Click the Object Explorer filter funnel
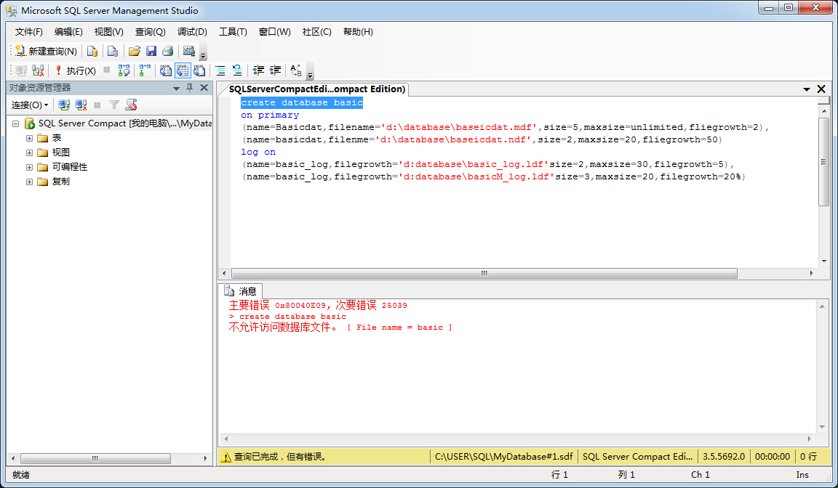Image resolution: width=838 pixels, height=488 pixels. coord(113,105)
